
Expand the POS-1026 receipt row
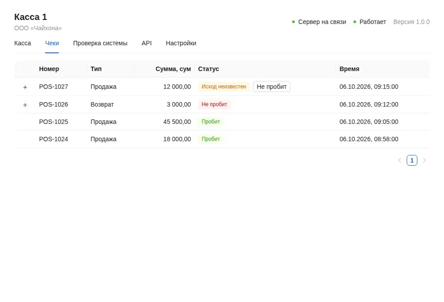pyautogui.click(x=25, y=105)
